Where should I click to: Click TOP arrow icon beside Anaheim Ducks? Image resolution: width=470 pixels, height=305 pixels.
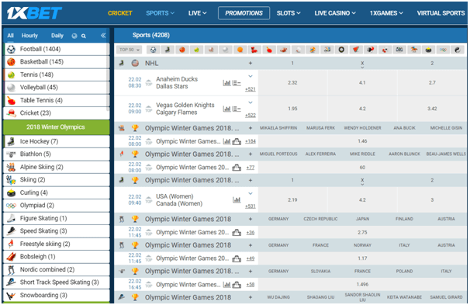coord(149,82)
